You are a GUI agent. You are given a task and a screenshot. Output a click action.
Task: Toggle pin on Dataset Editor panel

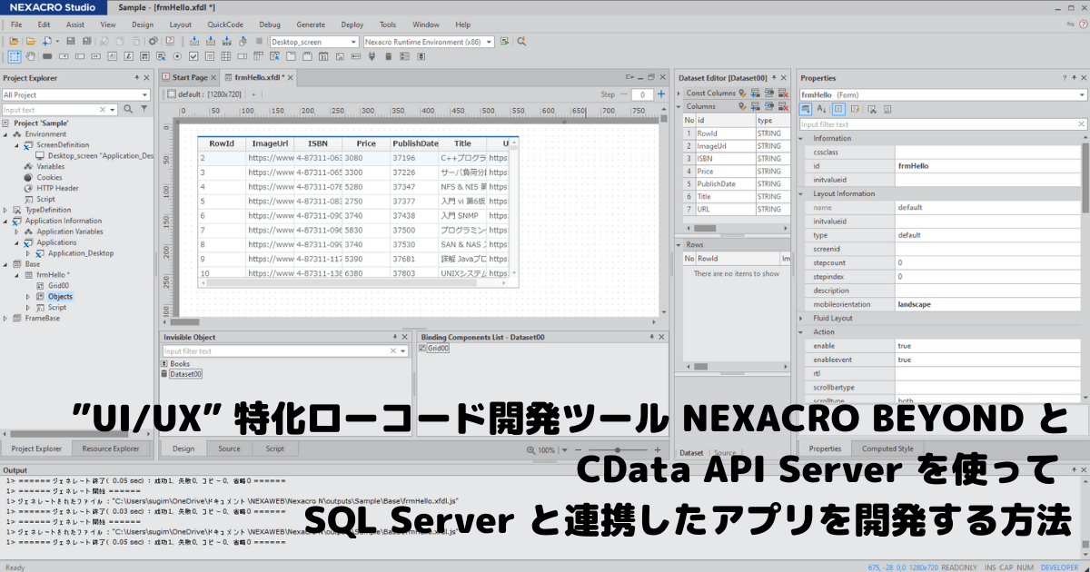tap(774, 78)
